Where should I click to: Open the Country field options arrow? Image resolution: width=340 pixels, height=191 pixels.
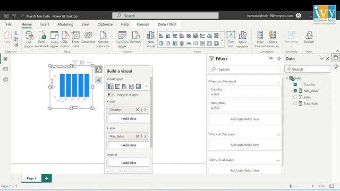[x=145, y=110]
